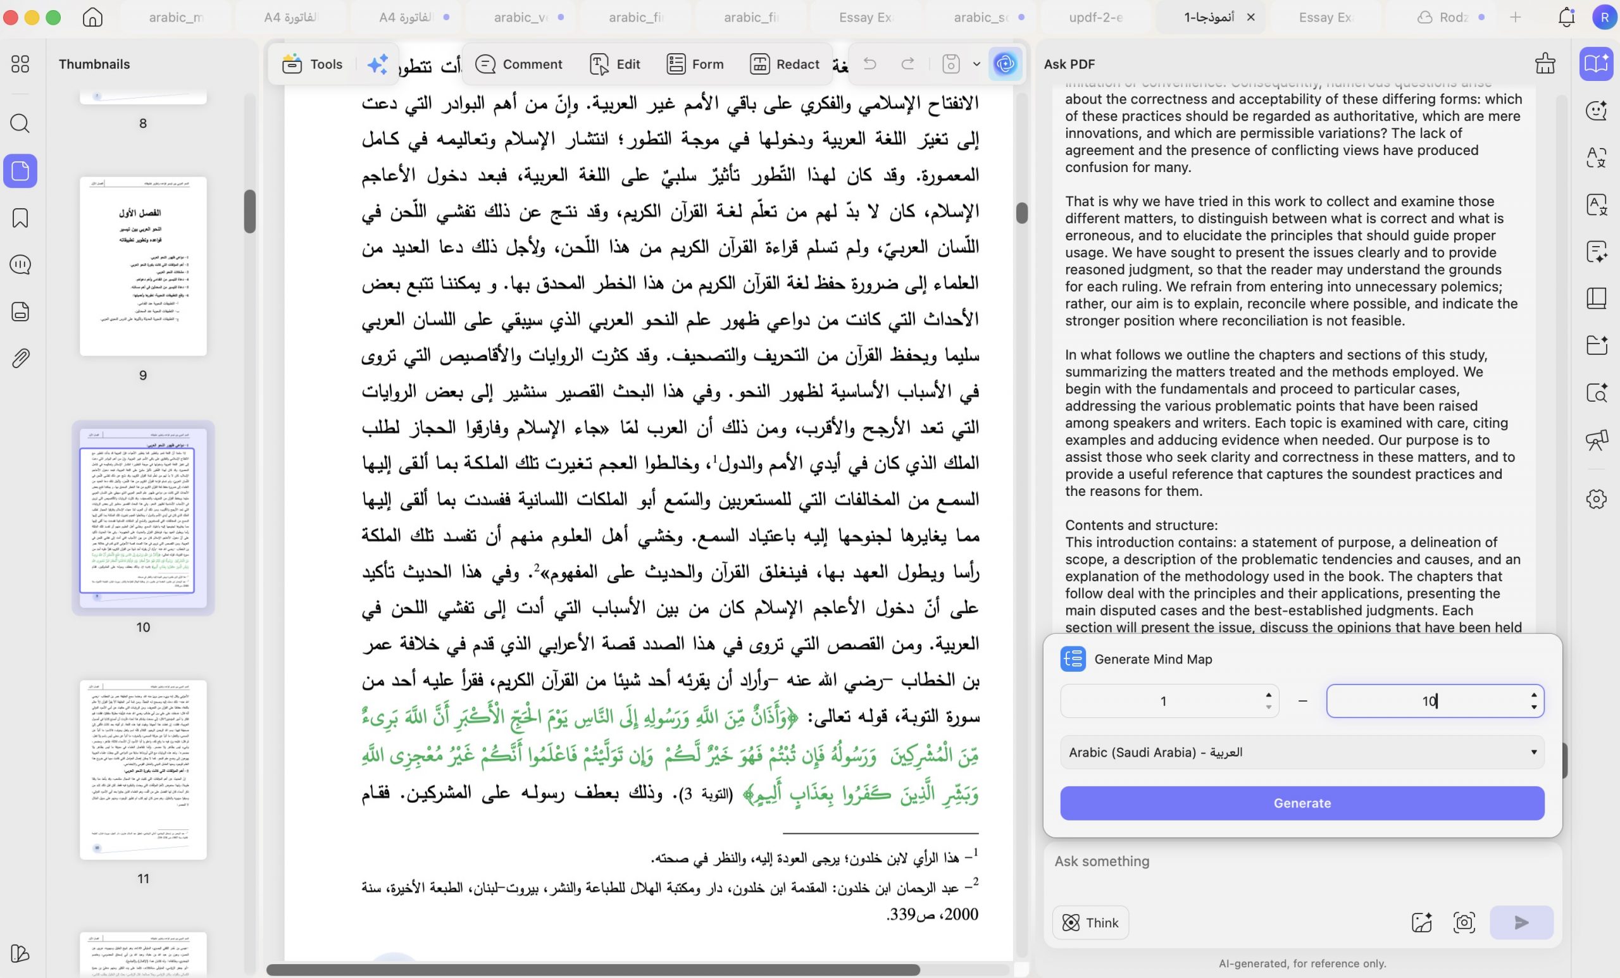This screenshot has height=978, width=1620.
Task: Open the notifications bell
Action: coord(1567,17)
